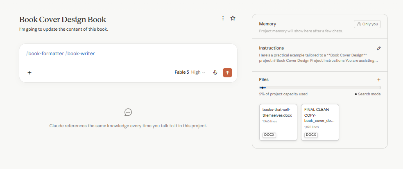403x169 pixels.
Task: Click the Only you visibility button
Action: pyautogui.click(x=367, y=24)
